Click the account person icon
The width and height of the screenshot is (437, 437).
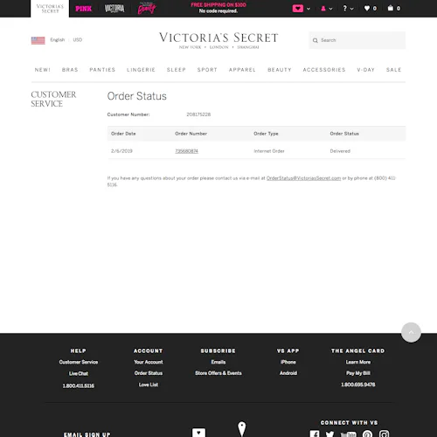[323, 9]
